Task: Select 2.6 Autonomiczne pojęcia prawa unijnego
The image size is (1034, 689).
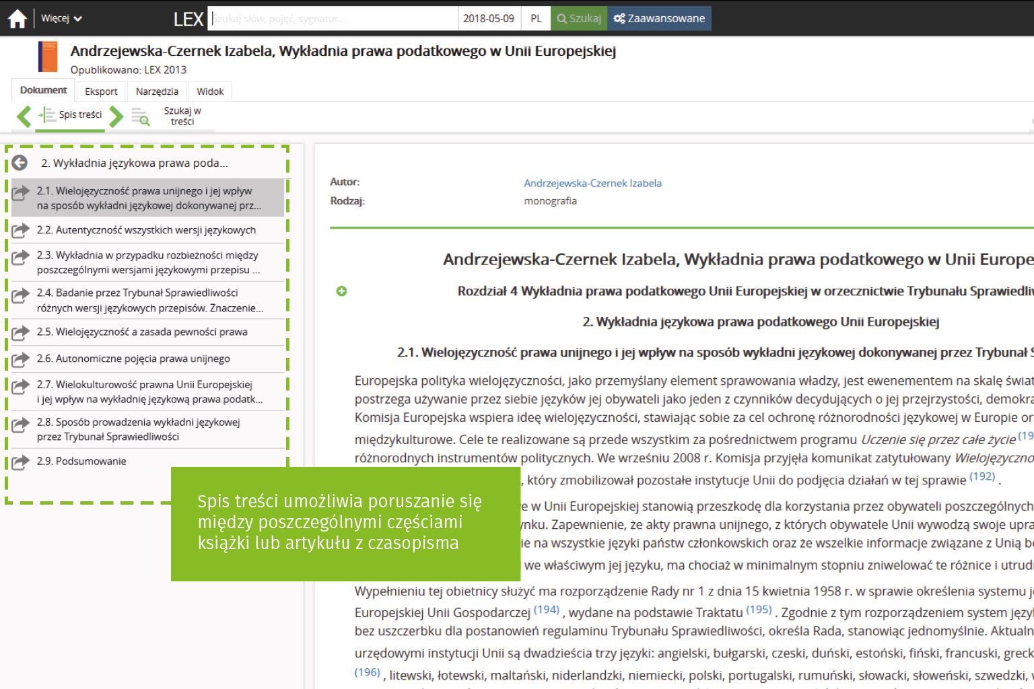Action: [133, 359]
